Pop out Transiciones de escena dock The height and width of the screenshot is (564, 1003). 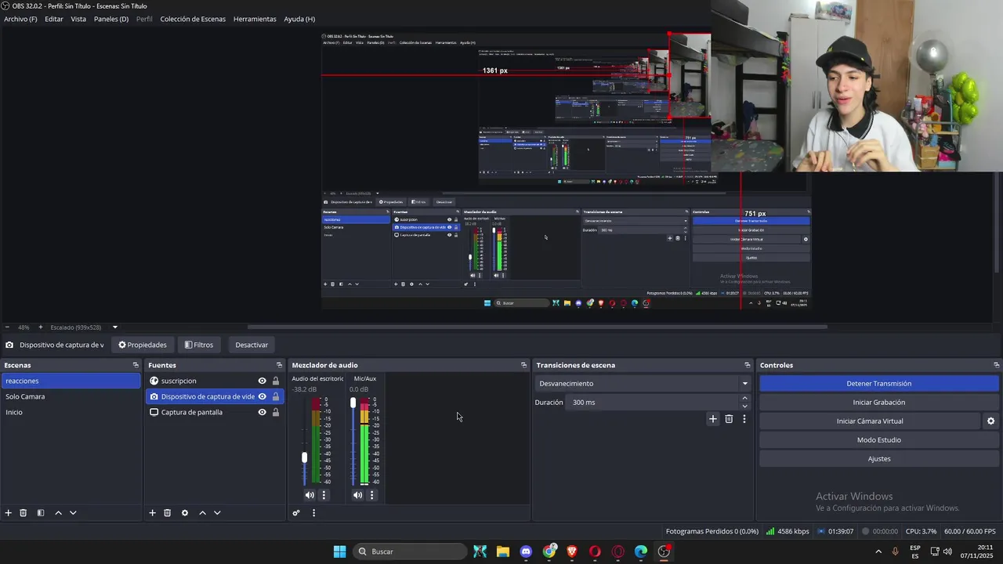(x=748, y=365)
